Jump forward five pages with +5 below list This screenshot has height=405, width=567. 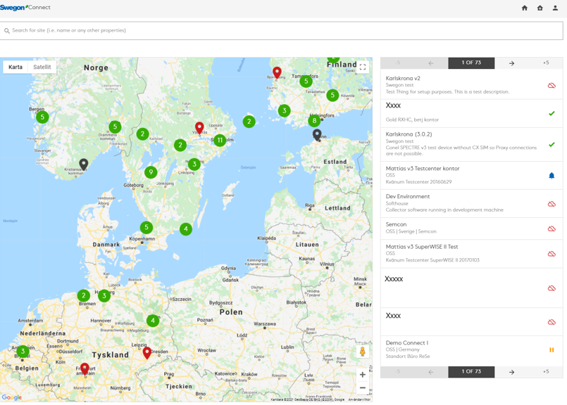(x=546, y=372)
